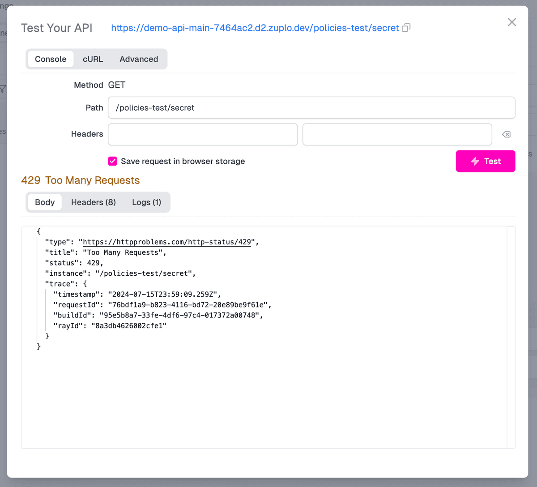The width and height of the screenshot is (537, 487).
Task: Click the response body vertical scrollbar track
Action: (511, 336)
